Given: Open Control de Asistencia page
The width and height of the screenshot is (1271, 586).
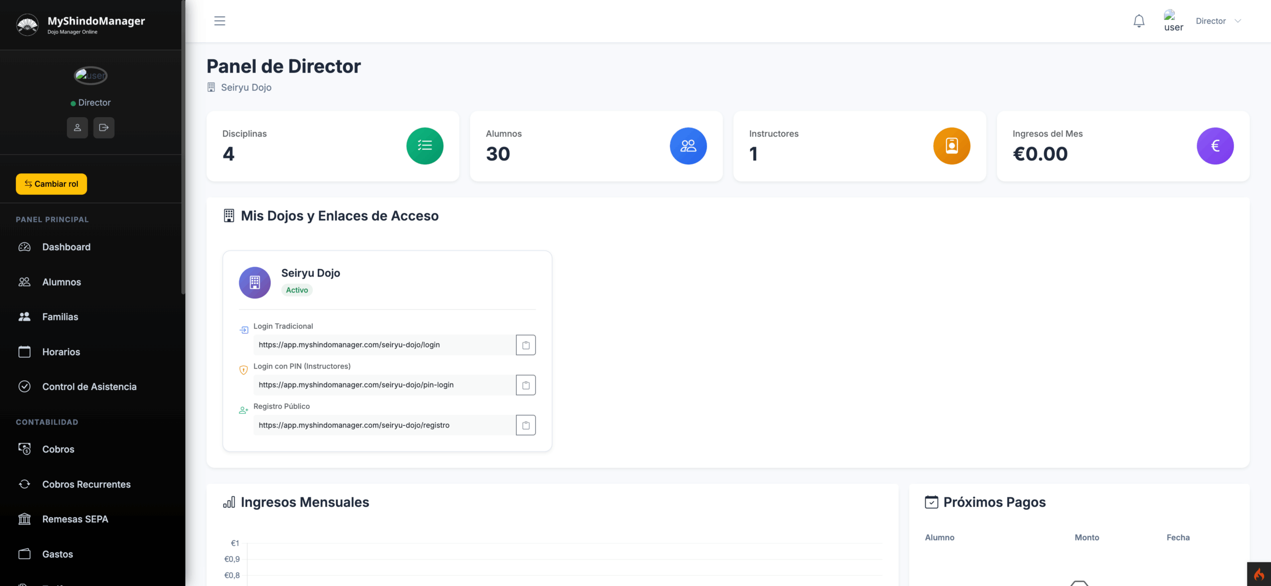Looking at the screenshot, I should (x=89, y=387).
